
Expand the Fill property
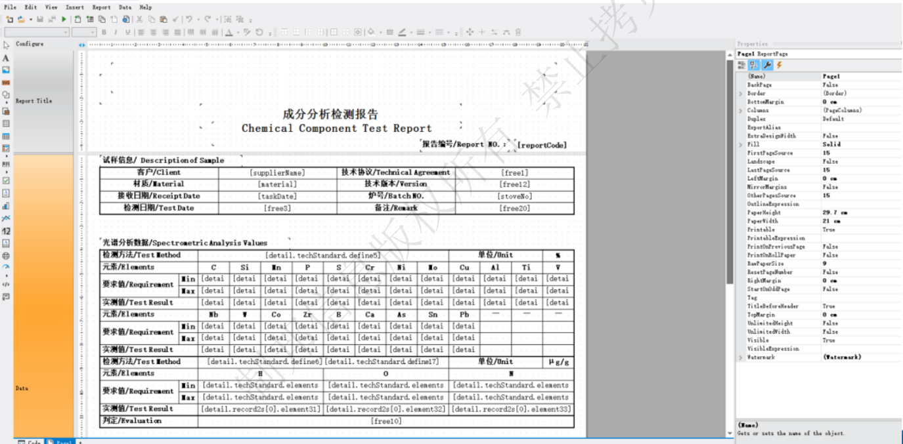pos(741,145)
